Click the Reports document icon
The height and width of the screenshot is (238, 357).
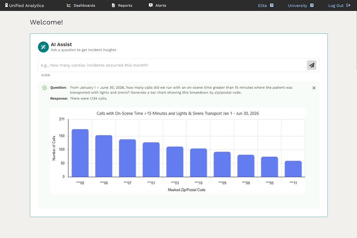pos(113,5)
